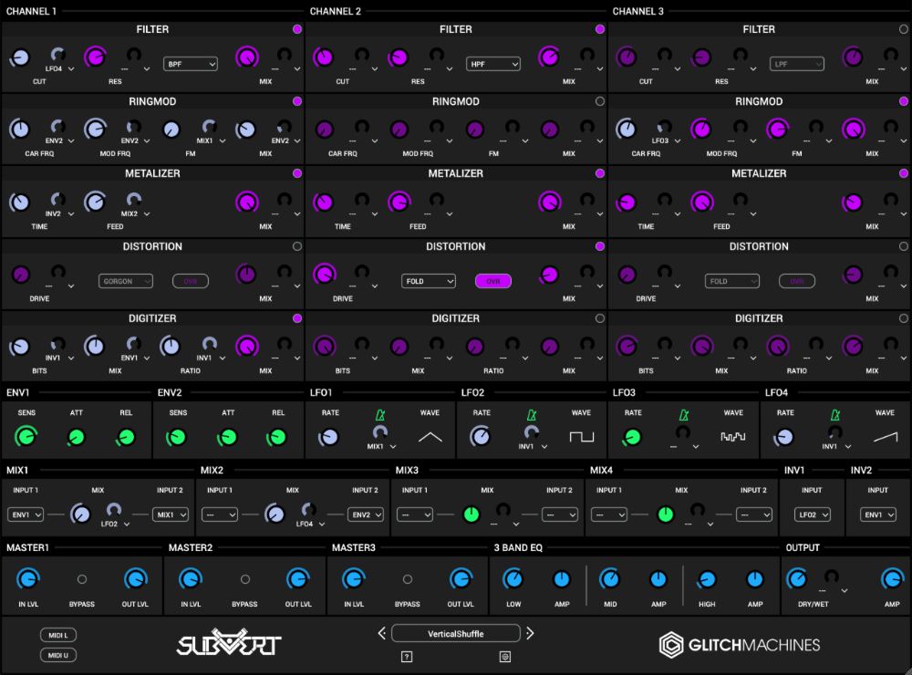Go to the previous preset arrow

coord(382,633)
